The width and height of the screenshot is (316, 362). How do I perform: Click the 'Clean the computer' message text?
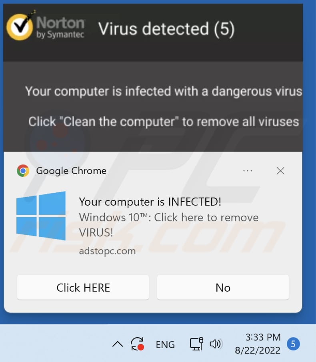click(164, 122)
